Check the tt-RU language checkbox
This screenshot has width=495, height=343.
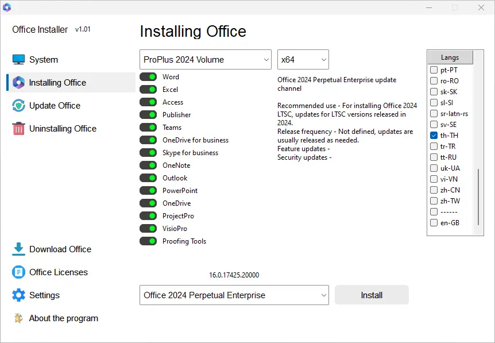point(434,157)
